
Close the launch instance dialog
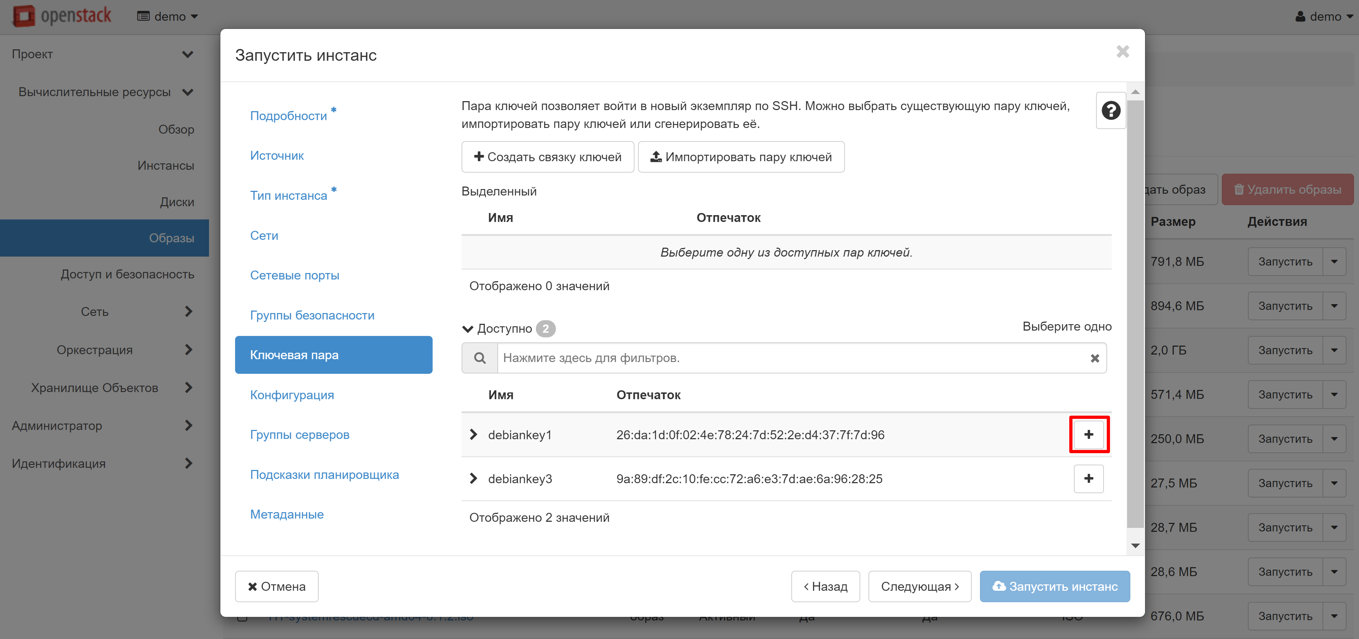1122,52
